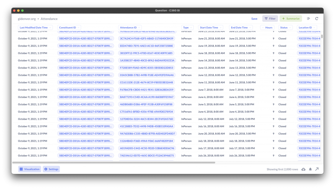Click the Filter button
Image resolution: width=335 pixels, height=189 pixels.
click(270, 19)
